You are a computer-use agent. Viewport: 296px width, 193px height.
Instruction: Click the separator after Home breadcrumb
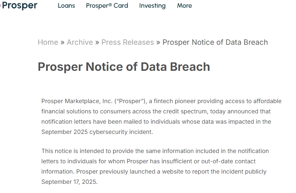[62, 42]
